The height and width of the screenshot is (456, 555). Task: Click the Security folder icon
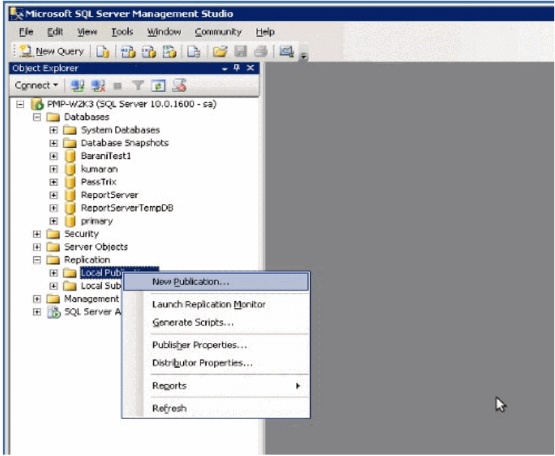click(x=53, y=234)
